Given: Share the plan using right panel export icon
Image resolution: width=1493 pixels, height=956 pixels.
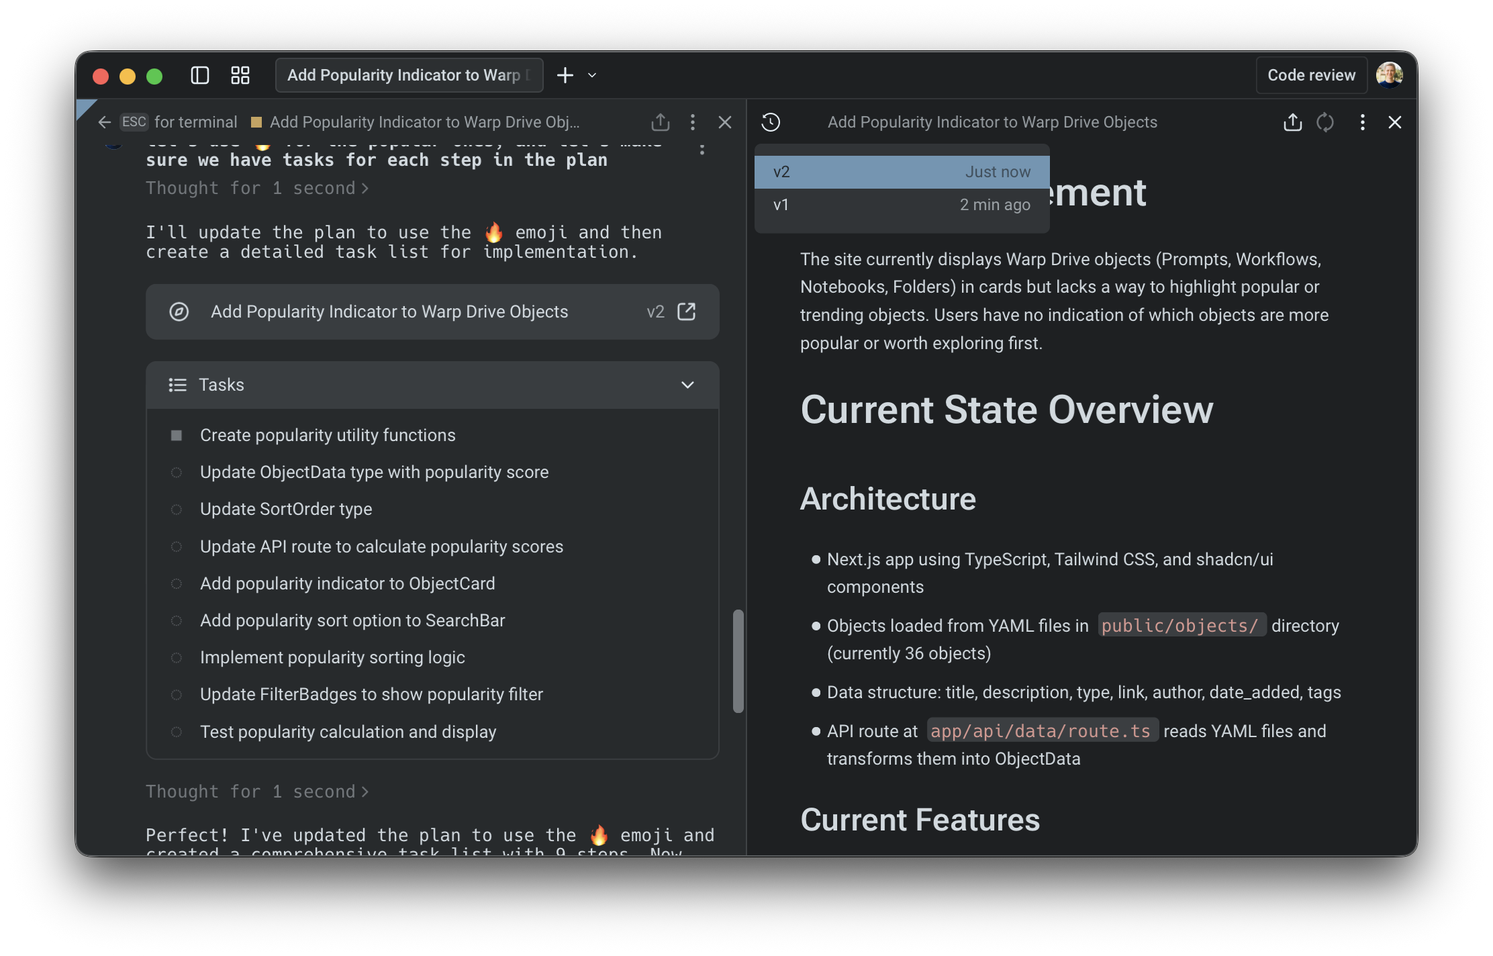Looking at the screenshot, I should click(1292, 122).
